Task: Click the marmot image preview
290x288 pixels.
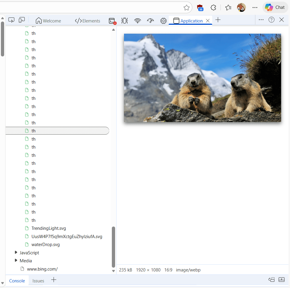Action: (202, 78)
